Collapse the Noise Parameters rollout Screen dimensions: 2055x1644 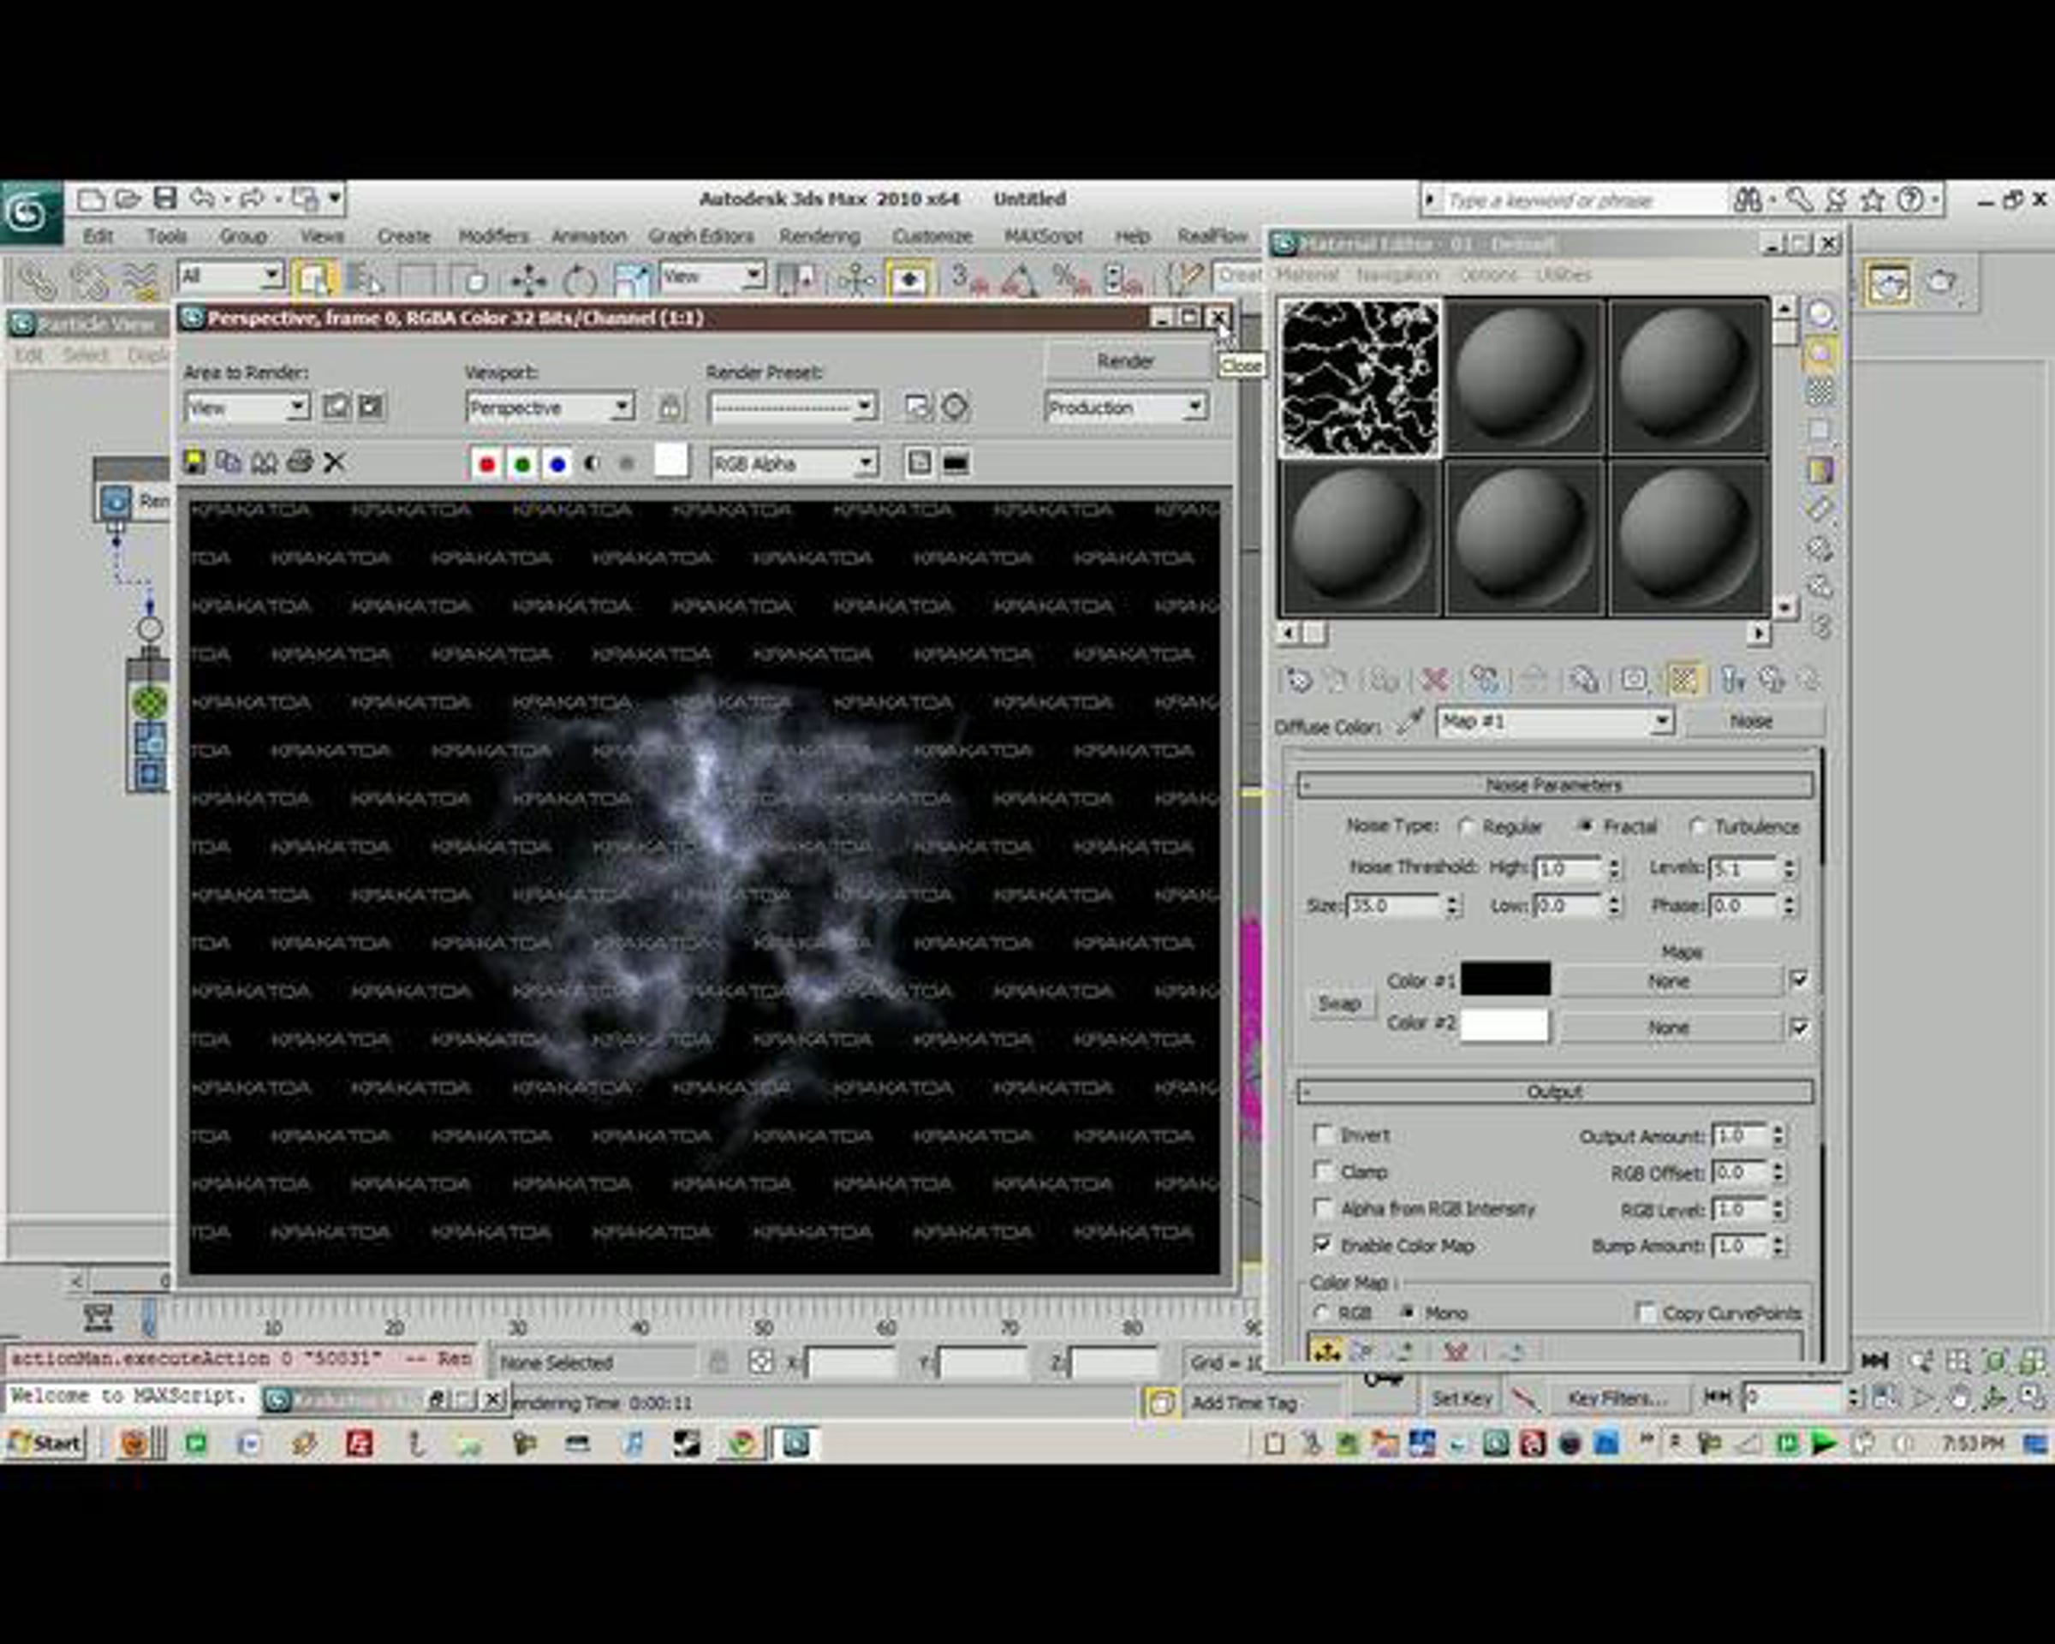1555,785
